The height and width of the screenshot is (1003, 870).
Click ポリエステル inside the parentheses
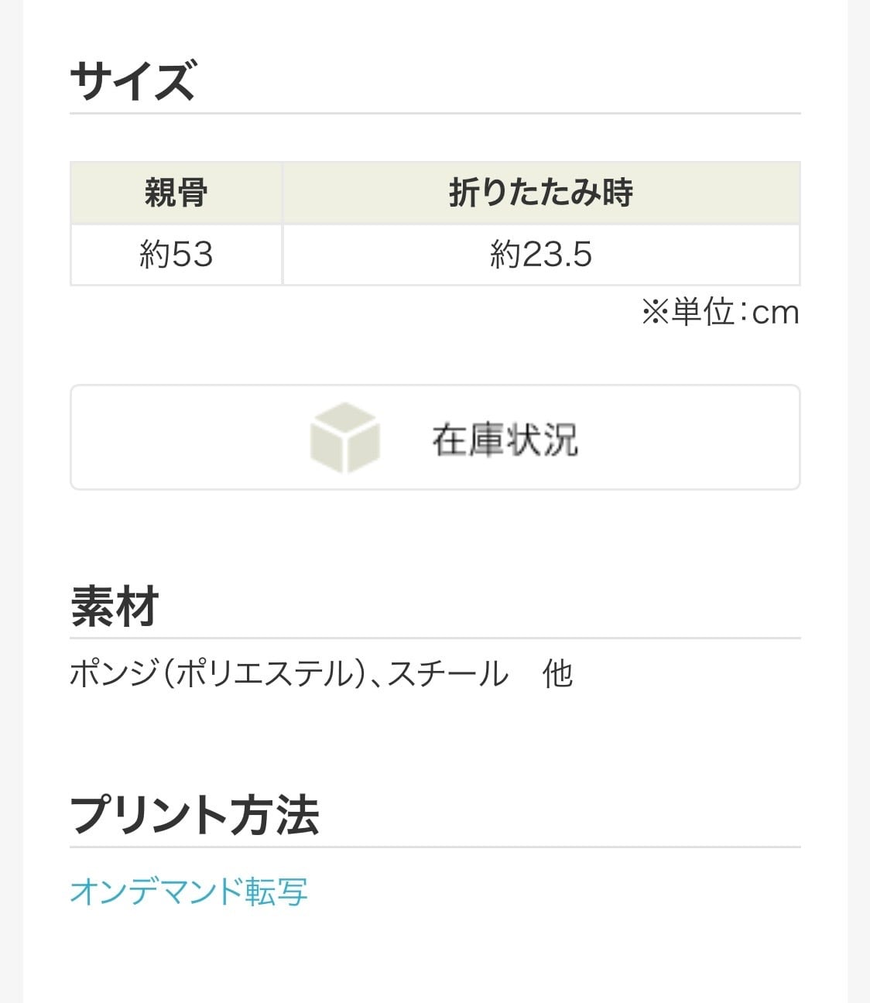[265, 674]
